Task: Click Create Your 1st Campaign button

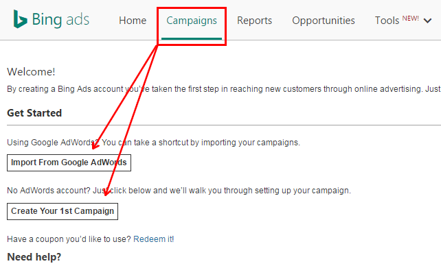Action: [63, 211]
